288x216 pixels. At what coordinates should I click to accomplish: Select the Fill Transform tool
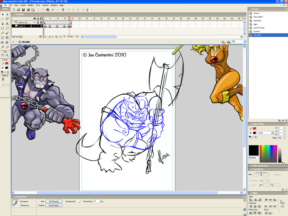point(7,38)
